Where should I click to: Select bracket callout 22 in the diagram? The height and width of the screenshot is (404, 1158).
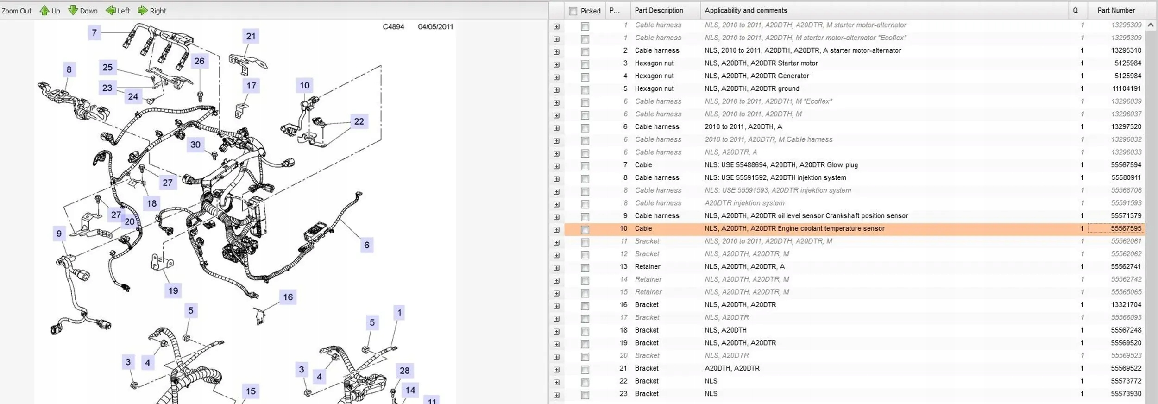pyautogui.click(x=359, y=121)
